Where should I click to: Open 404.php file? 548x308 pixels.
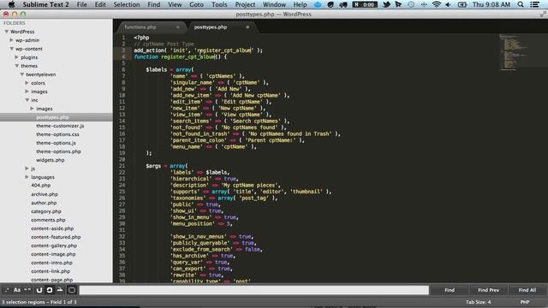[41, 186]
